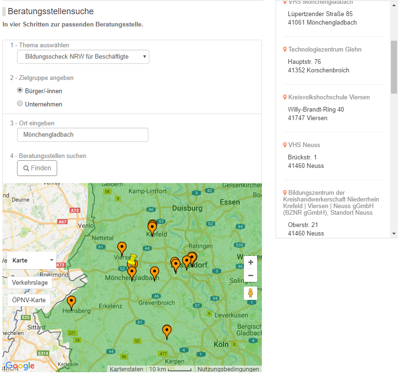Click the results list scroll down arrow
The image size is (398, 376).
point(394,234)
